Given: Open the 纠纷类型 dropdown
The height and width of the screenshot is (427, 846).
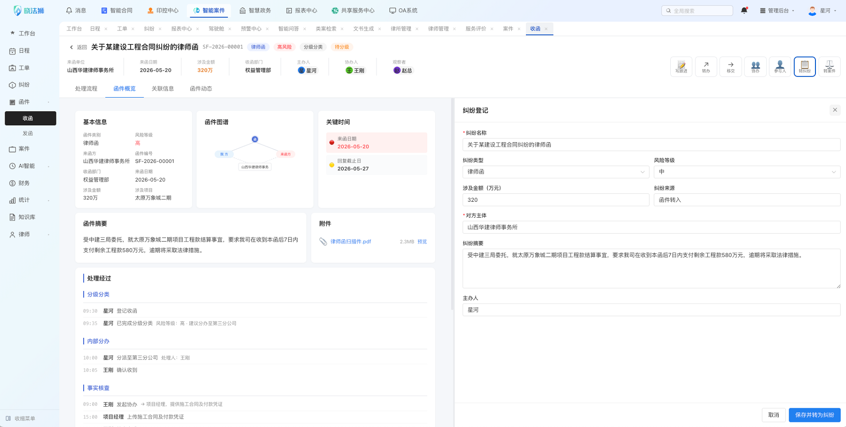Looking at the screenshot, I should point(556,172).
